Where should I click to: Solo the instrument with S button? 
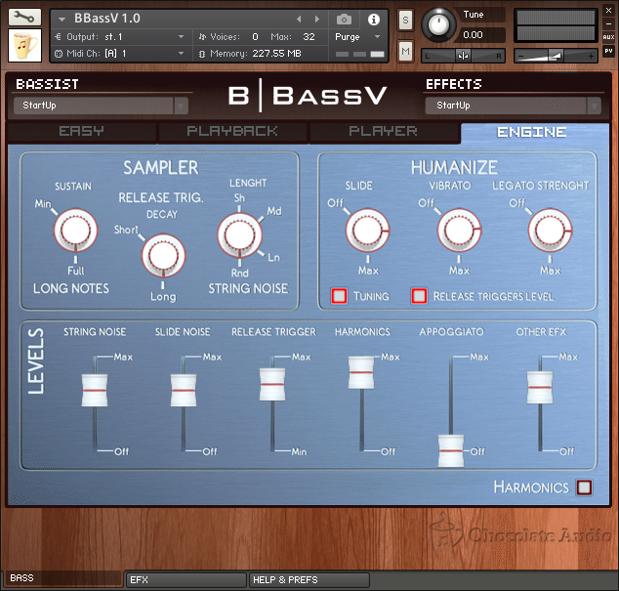[x=405, y=20]
